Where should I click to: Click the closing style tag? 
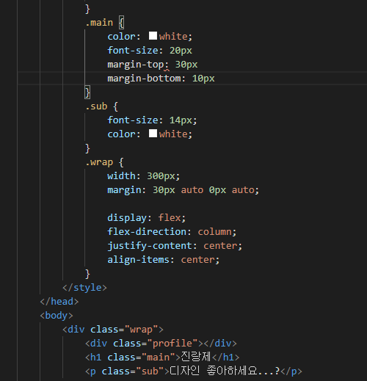point(84,288)
